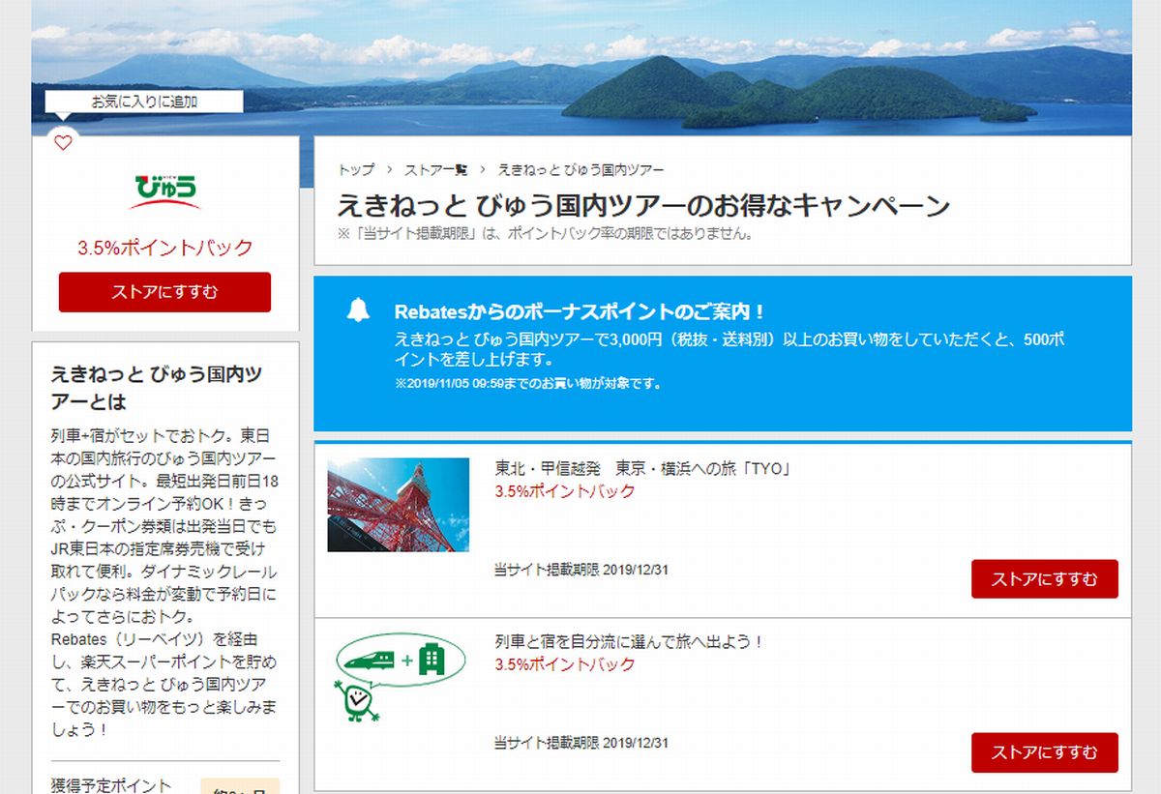This screenshot has height=794, width=1161.
Task: Click the Lake Toya header banner image
Action: point(580,66)
